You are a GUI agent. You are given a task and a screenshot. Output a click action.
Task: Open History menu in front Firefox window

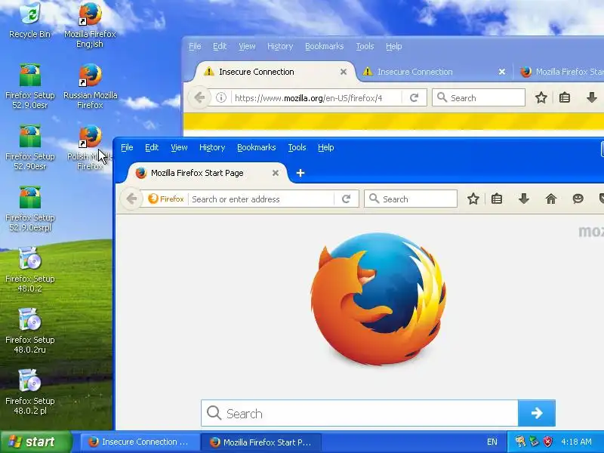[x=212, y=147]
